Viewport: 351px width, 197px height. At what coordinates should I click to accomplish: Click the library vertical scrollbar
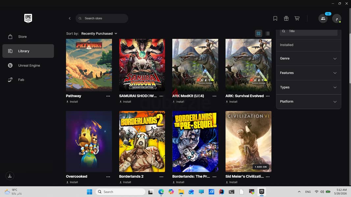(x=350, y=58)
